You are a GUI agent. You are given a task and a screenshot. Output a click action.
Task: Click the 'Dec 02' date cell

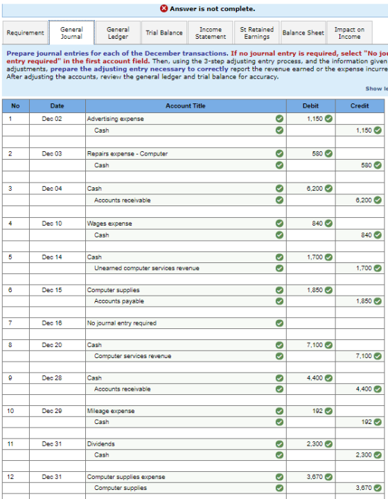pyautogui.click(x=58, y=119)
